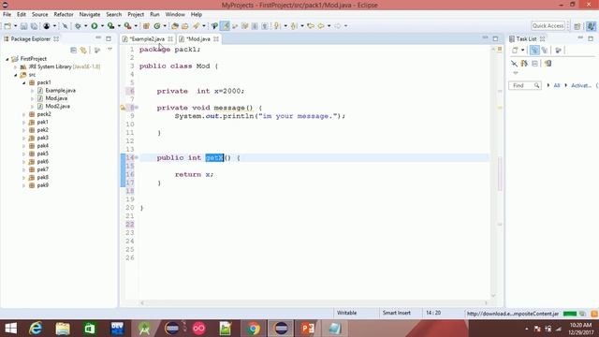
Task: Click Back navigation arrow in toolbar
Action: tap(321, 26)
